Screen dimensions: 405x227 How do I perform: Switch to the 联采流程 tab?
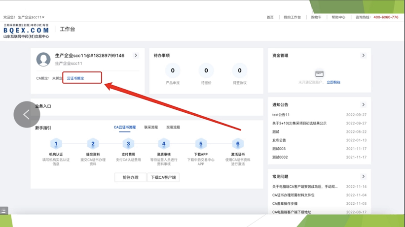point(151,127)
